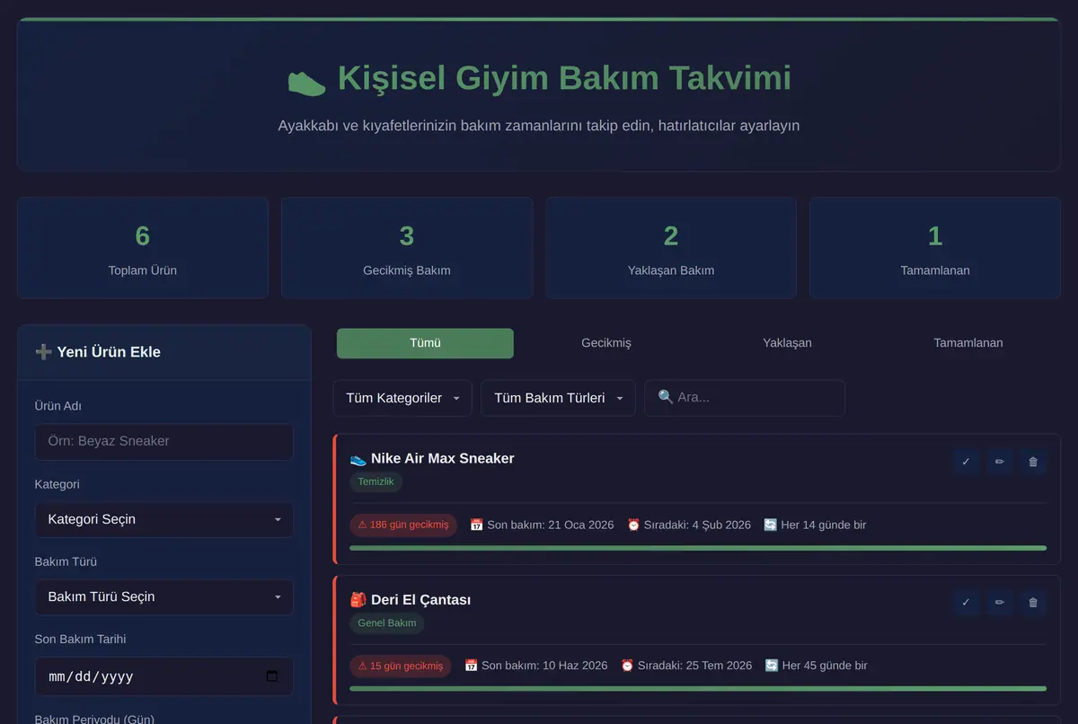Click the Deri El Çantası progress bar
The image size is (1078, 724).
698,689
